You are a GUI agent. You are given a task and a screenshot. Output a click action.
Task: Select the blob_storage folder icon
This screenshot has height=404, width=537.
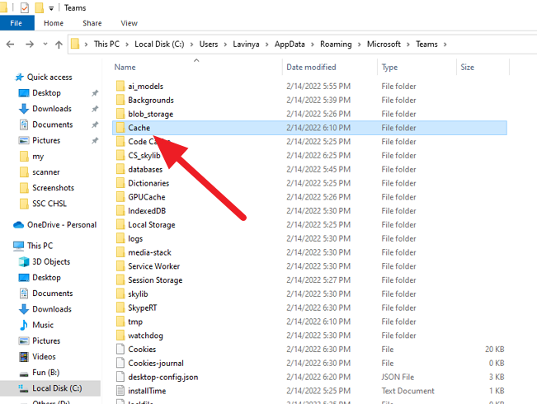click(x=120, y=114)
